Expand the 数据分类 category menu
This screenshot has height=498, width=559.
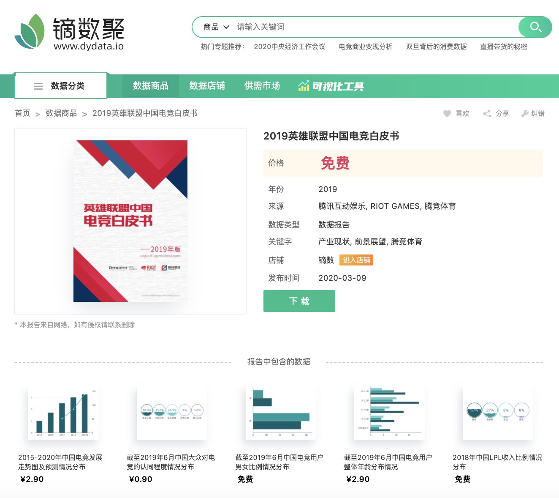(61, 86)
